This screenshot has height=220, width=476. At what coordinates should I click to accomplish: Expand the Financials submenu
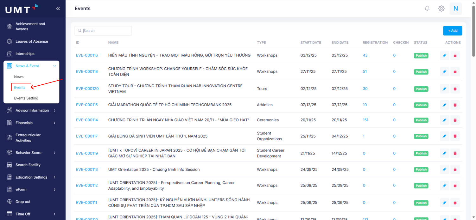tap(54, 123)
